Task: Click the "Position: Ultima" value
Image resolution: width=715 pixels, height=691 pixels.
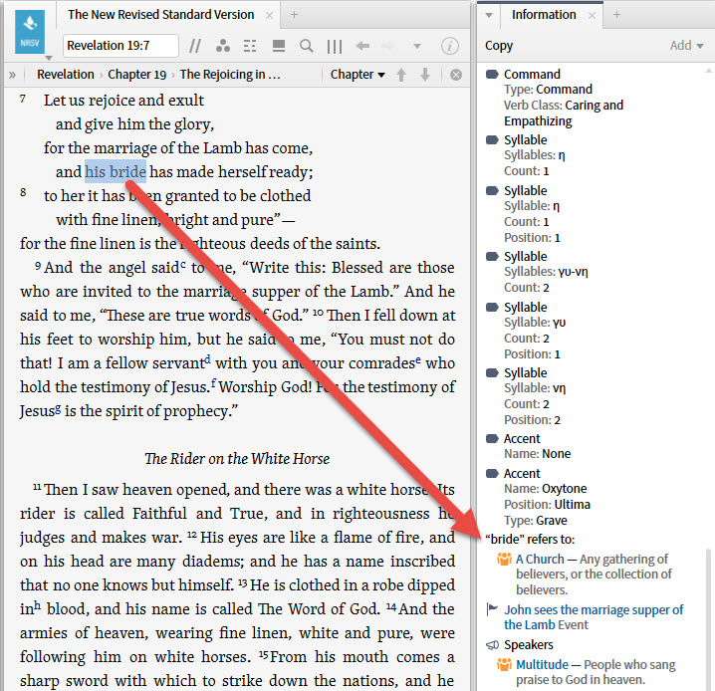Action: pyautogui.click(x=573, y=505)
